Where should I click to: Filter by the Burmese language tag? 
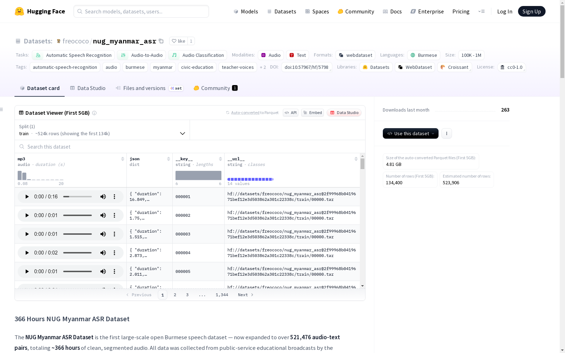pyautogui.click(x=423, y=55)
